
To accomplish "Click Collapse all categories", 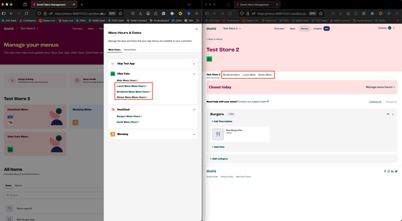I will point(375,102).
